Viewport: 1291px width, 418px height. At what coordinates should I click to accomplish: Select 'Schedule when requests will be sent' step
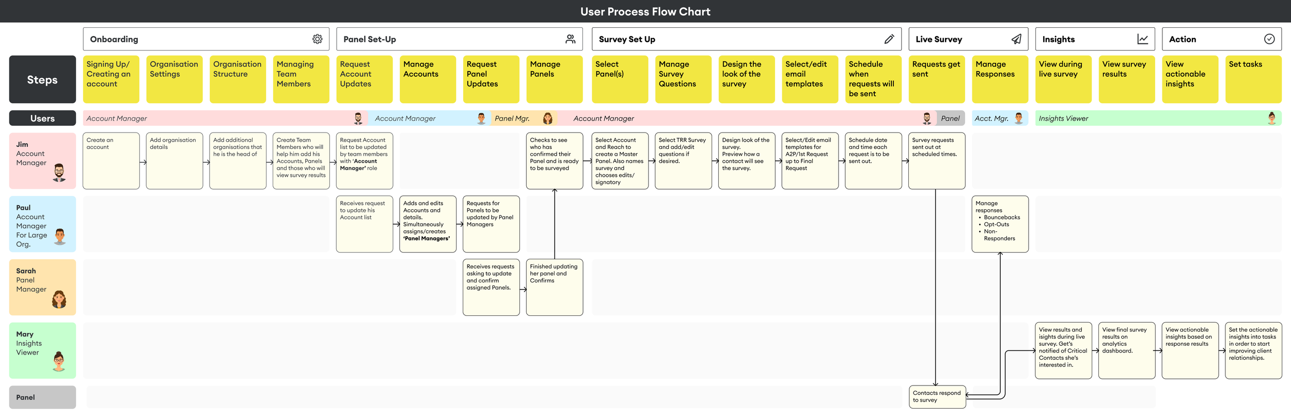click(873, 79)
